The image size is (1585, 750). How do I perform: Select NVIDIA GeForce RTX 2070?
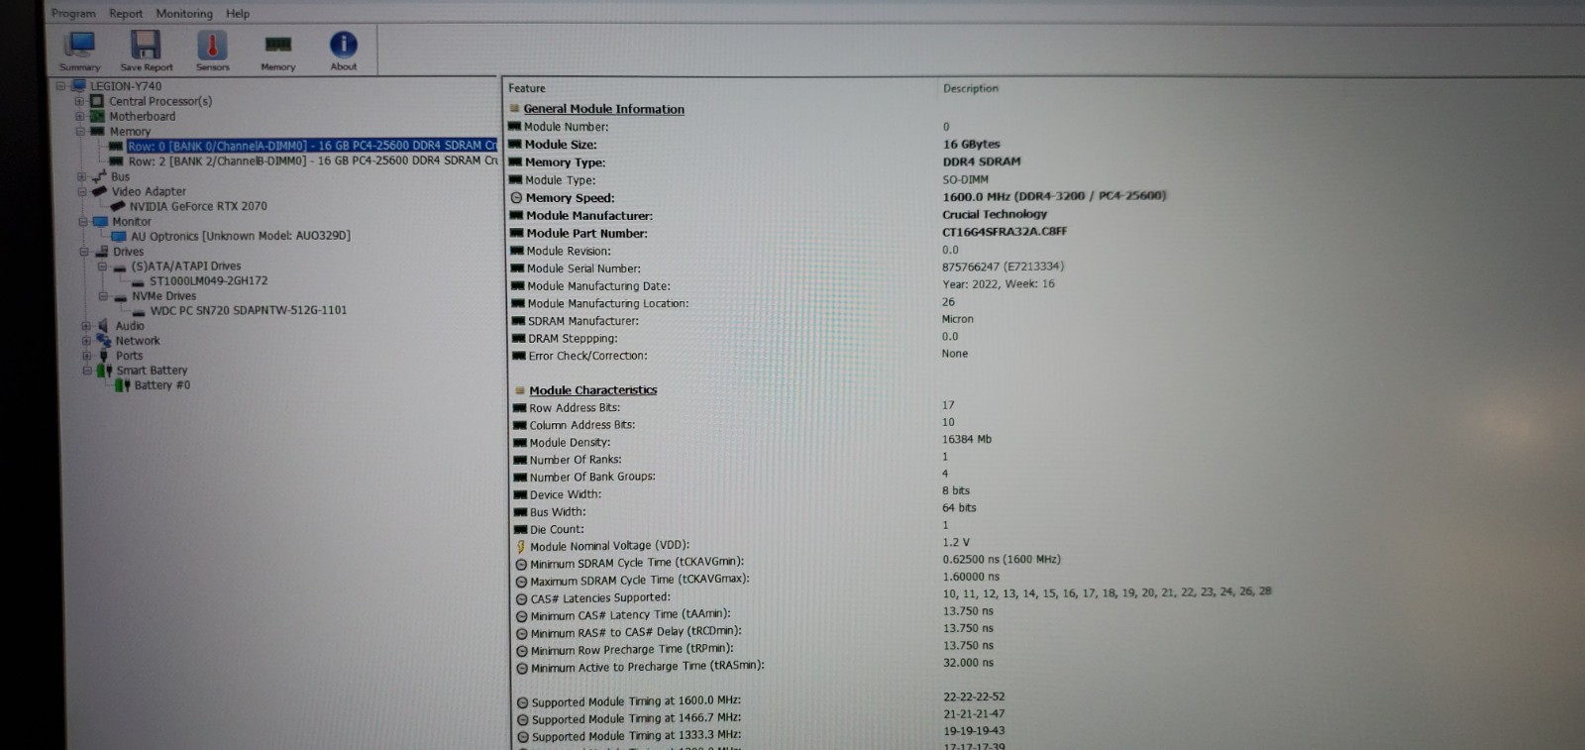198,206
